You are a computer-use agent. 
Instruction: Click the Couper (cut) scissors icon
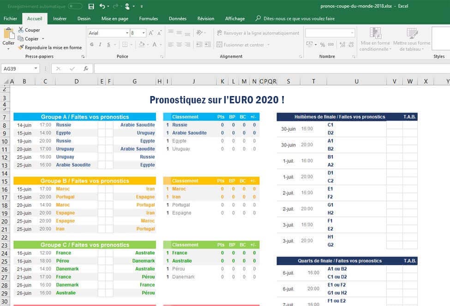tap(21, 30)
